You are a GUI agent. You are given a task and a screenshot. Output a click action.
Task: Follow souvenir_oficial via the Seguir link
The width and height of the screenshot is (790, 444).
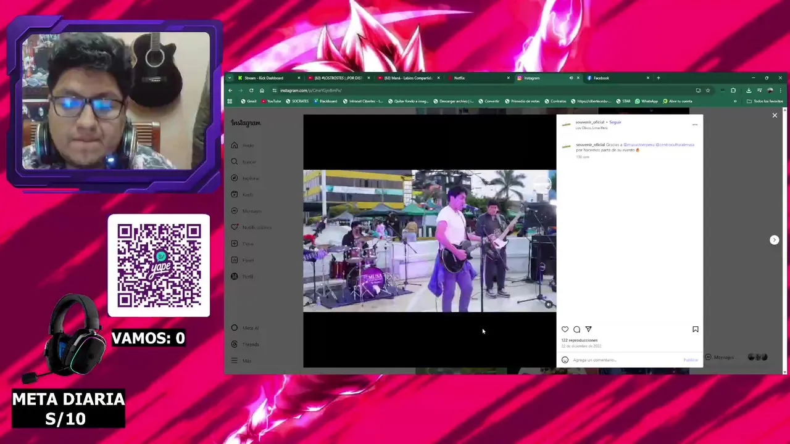pyautogui.click(x=615, y=122)
